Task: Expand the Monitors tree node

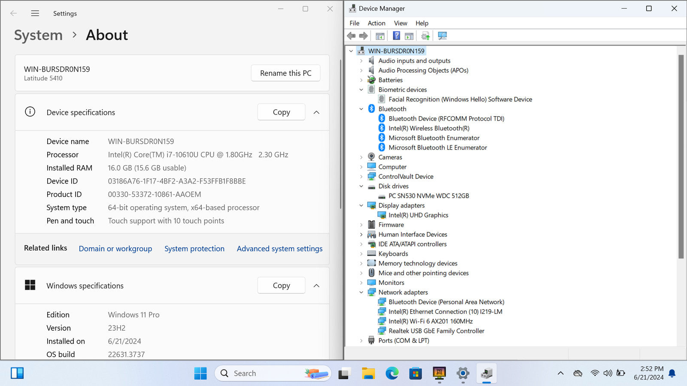Action: [x=361, y=283]
